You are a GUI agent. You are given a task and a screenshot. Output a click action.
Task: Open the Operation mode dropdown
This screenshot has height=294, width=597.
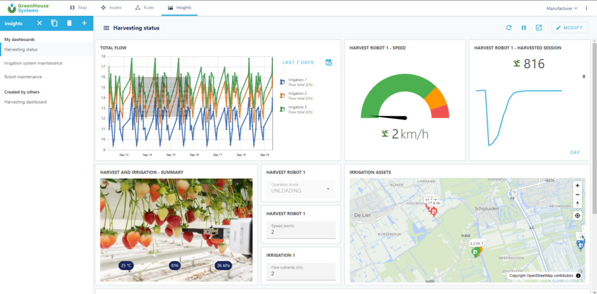pos(301,189)
